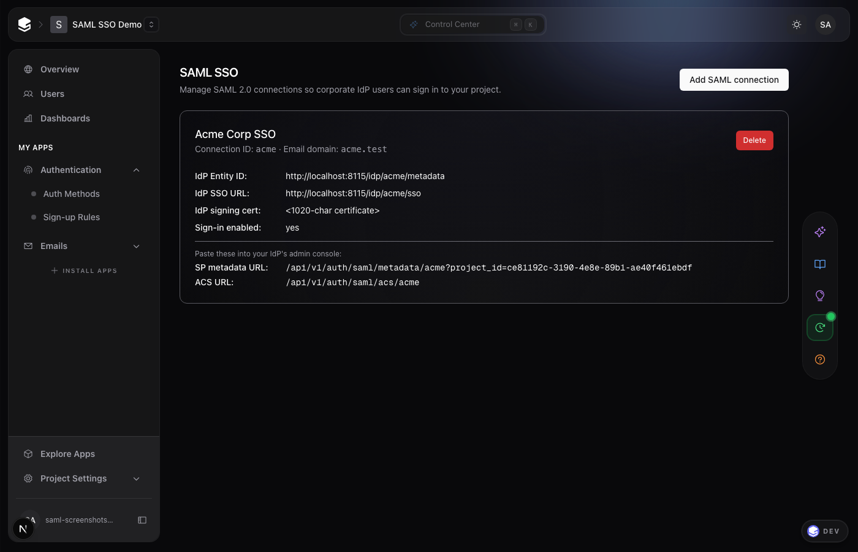Image resolution: width=858 pixels, height=552 pixels.
Task: Expand the Project Settings chevron
Action: click(137, 478)
